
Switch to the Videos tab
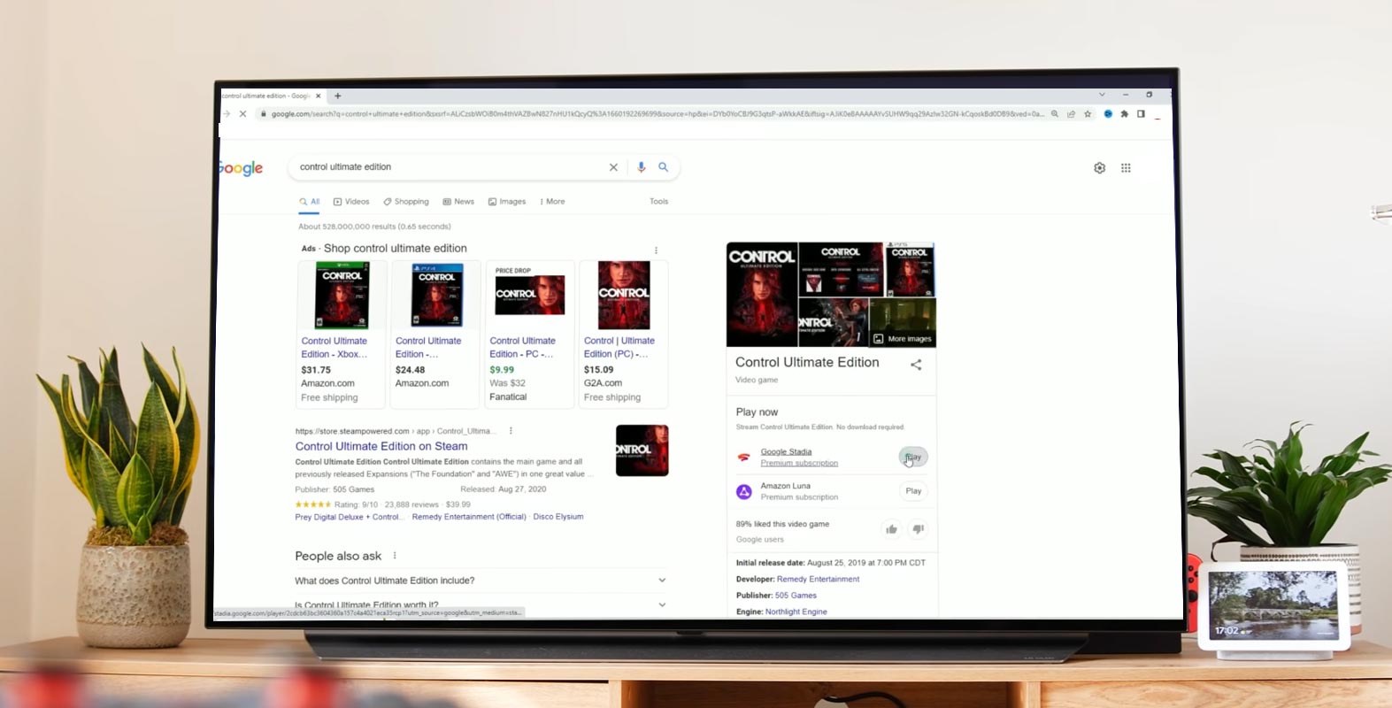[351, 202]
